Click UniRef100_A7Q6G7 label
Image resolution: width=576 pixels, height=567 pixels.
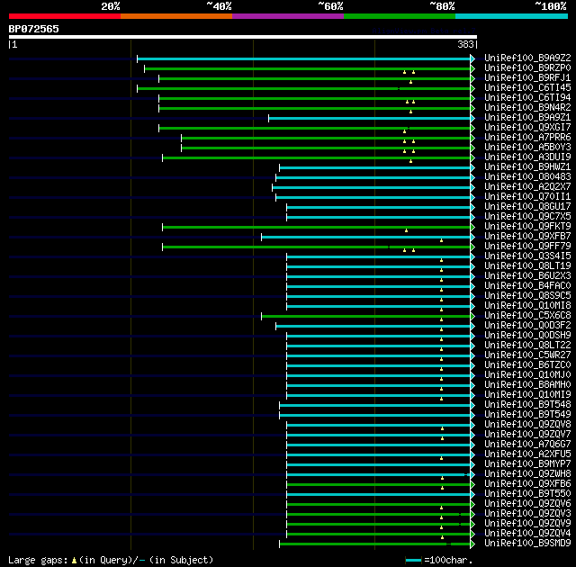click(x=527, y=445)
